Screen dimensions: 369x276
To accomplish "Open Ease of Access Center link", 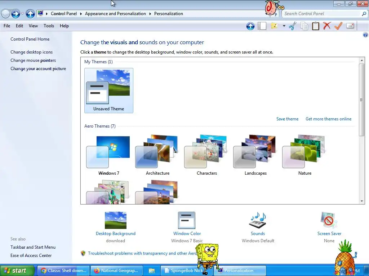I will [31, 256].
